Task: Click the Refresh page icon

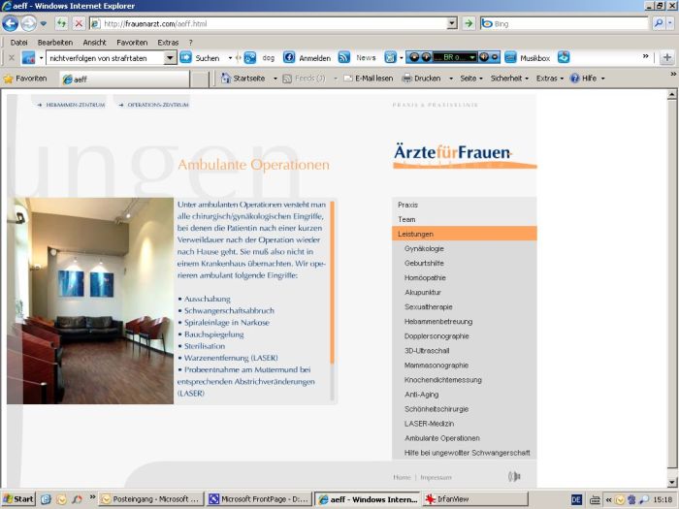Action: coord(62,23)
